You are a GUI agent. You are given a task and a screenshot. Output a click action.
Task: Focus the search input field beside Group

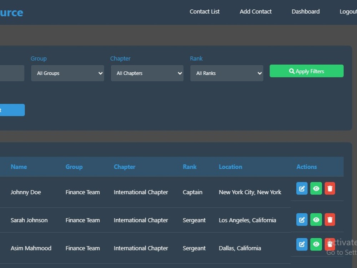[x=12, y=73]
